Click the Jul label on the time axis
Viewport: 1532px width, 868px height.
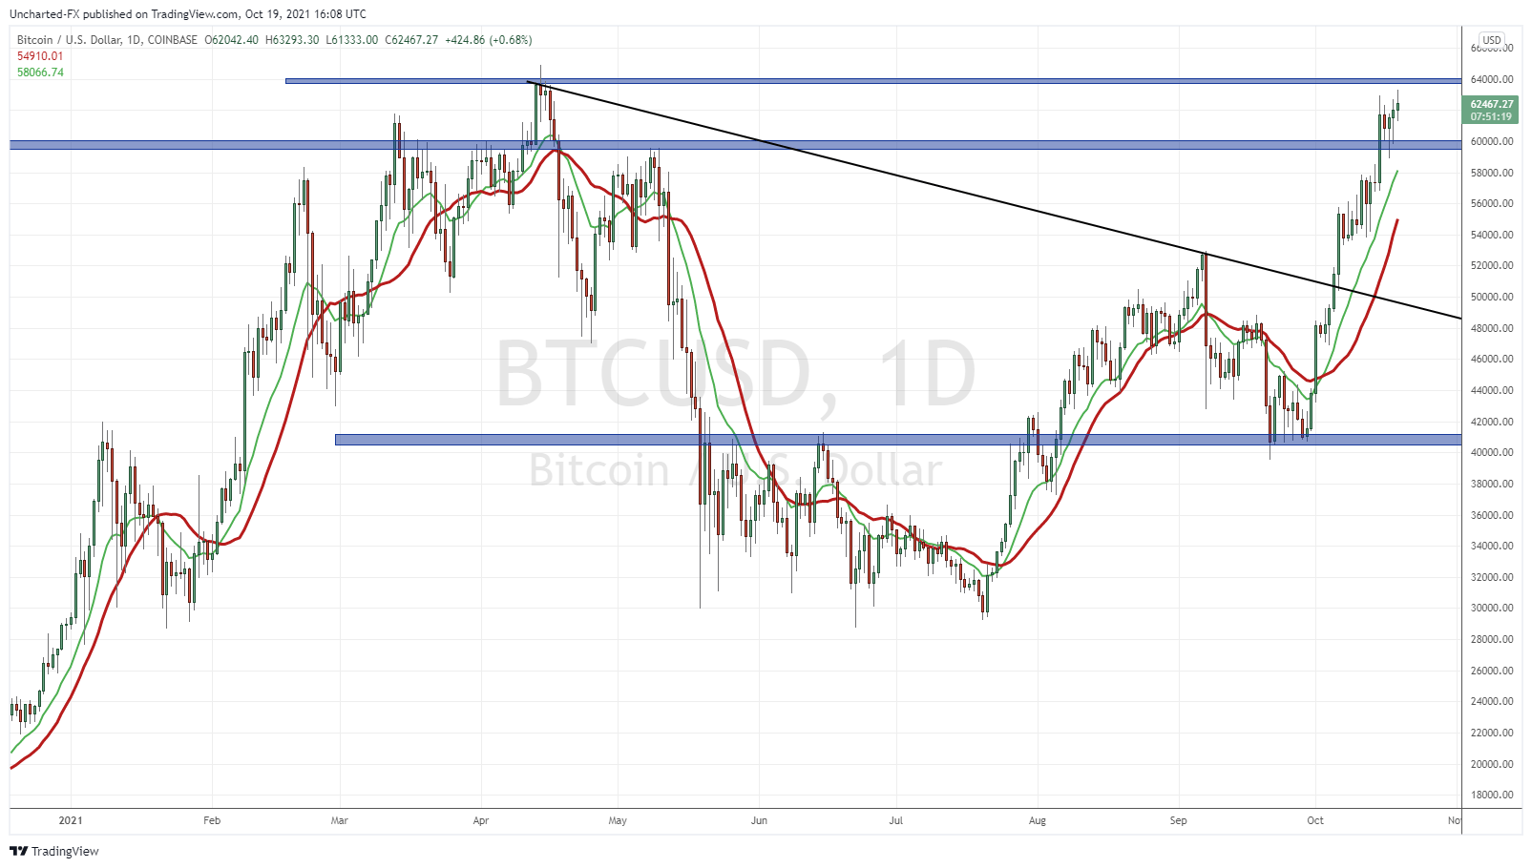(x=895, y=820)
